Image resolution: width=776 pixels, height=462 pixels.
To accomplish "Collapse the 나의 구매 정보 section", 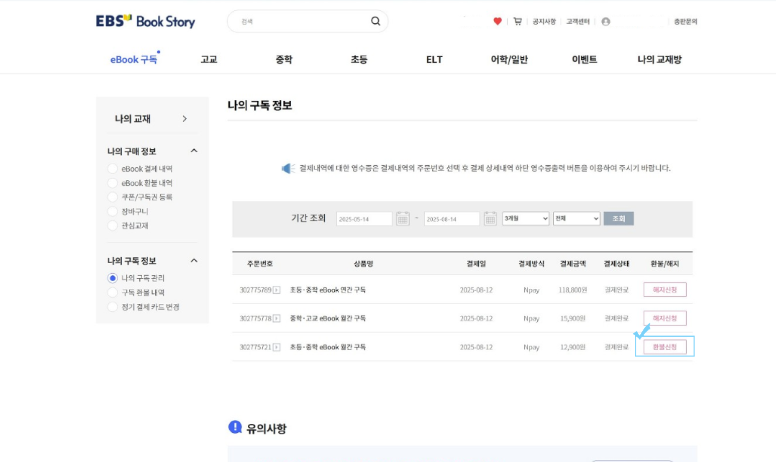I will [194, 151].
